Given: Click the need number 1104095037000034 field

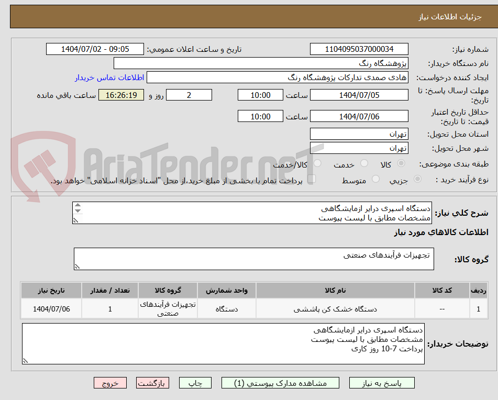Looking at the screenshot, I should pos(359,49).
